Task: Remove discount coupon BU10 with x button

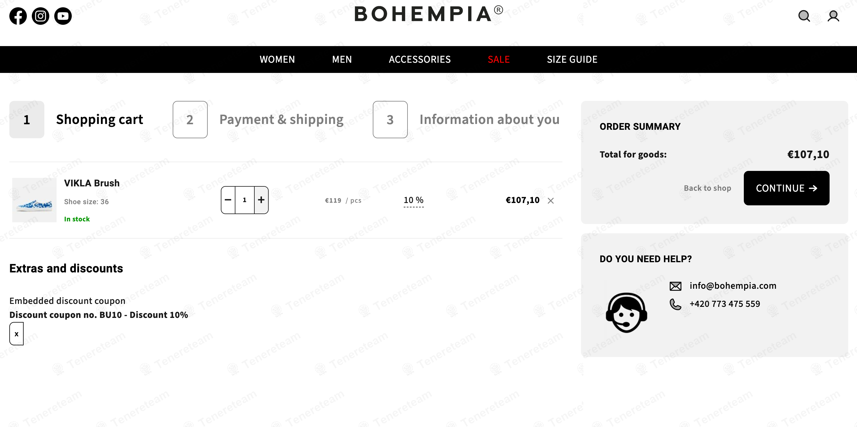Action: pos(16,334)
